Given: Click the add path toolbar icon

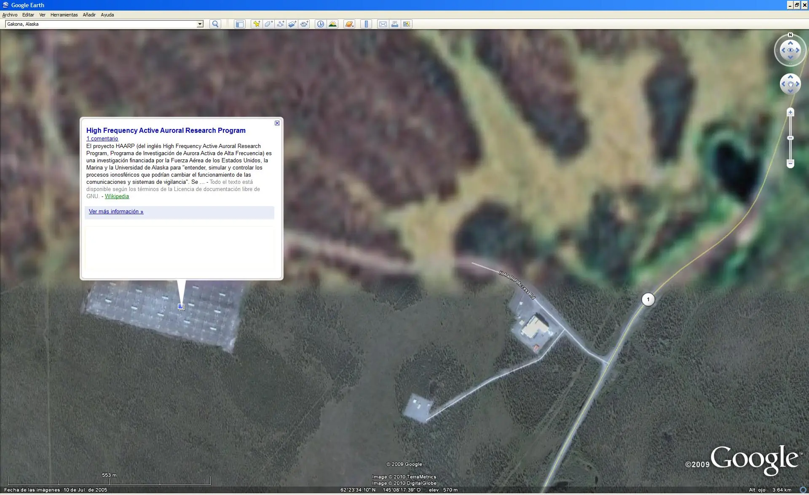Looking at the screenshot, I should tap(280, 24).
